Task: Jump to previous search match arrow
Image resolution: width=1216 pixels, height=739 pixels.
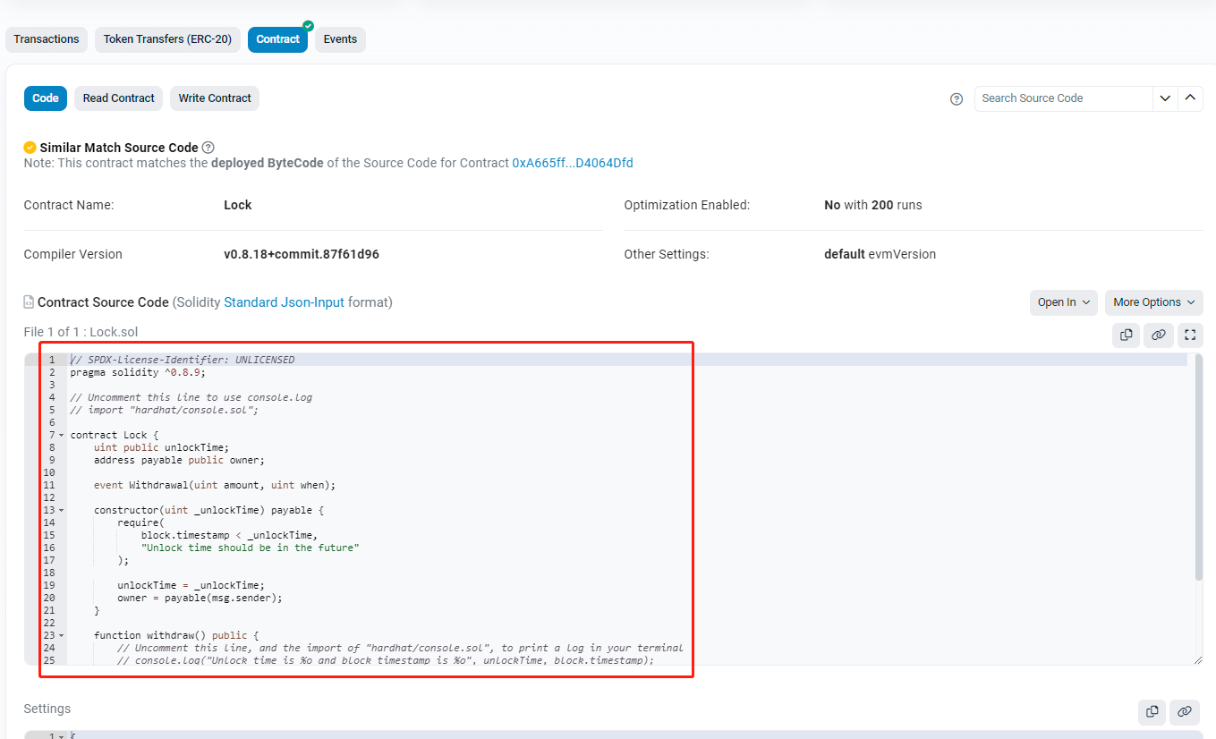Action: [x=1190, y=98]
